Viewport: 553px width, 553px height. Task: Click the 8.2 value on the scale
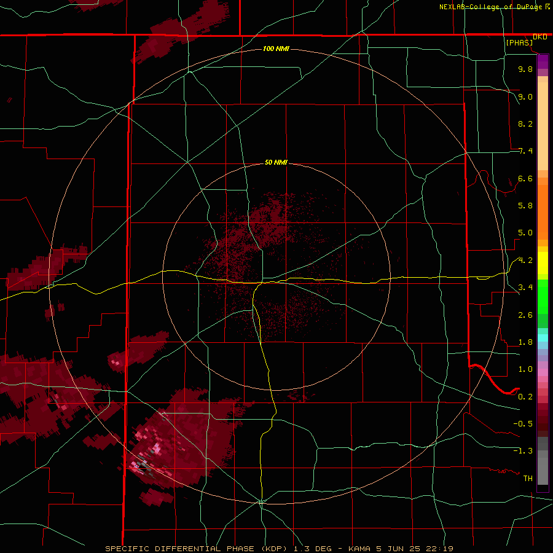pyautogui.click(x=525, y=124)
